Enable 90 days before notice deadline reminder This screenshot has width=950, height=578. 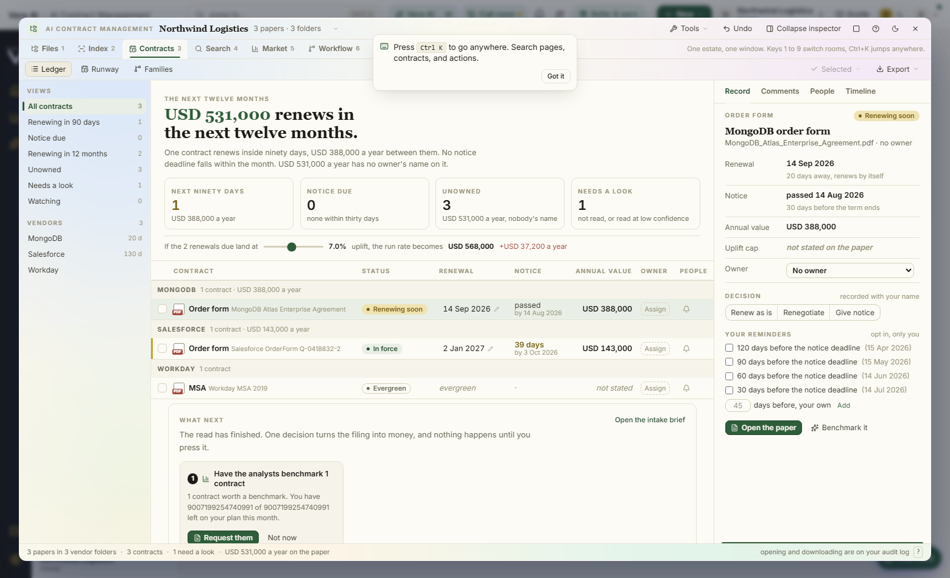click(729, 362)
